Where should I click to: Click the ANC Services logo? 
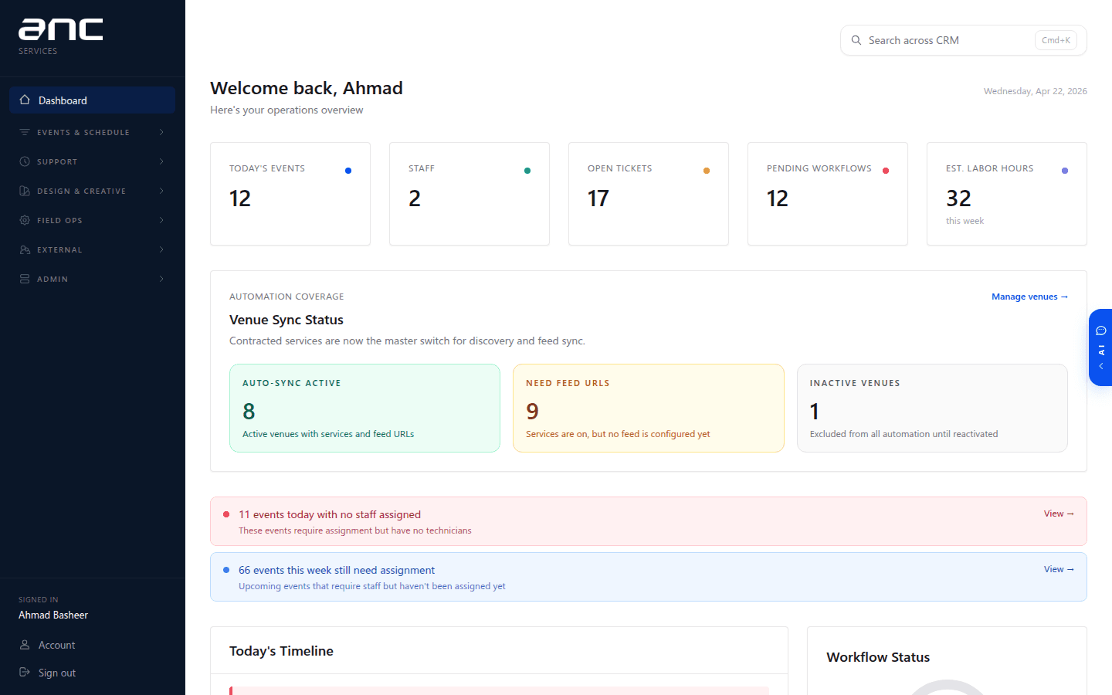point(60,36)
